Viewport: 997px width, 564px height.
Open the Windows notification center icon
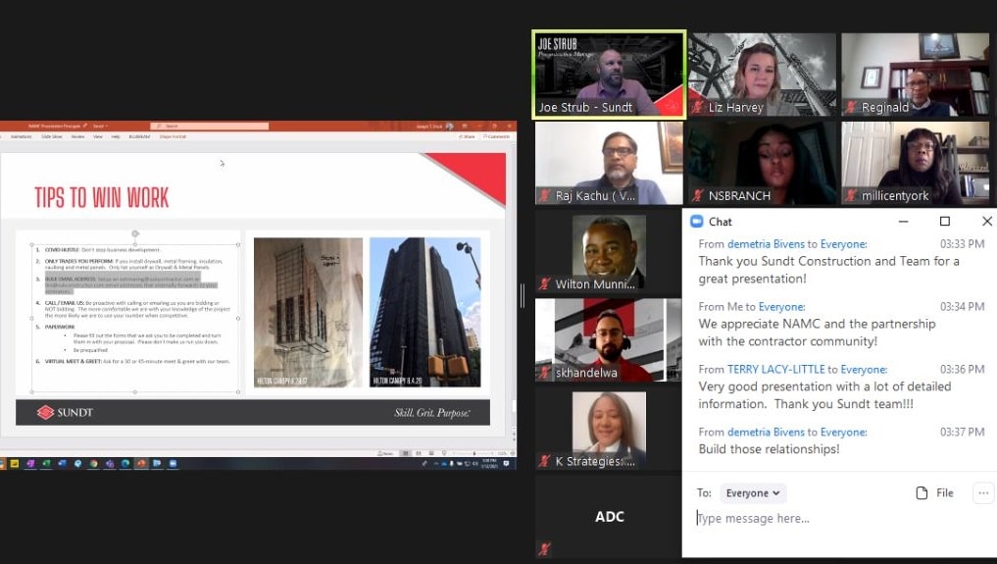(506, 464)
